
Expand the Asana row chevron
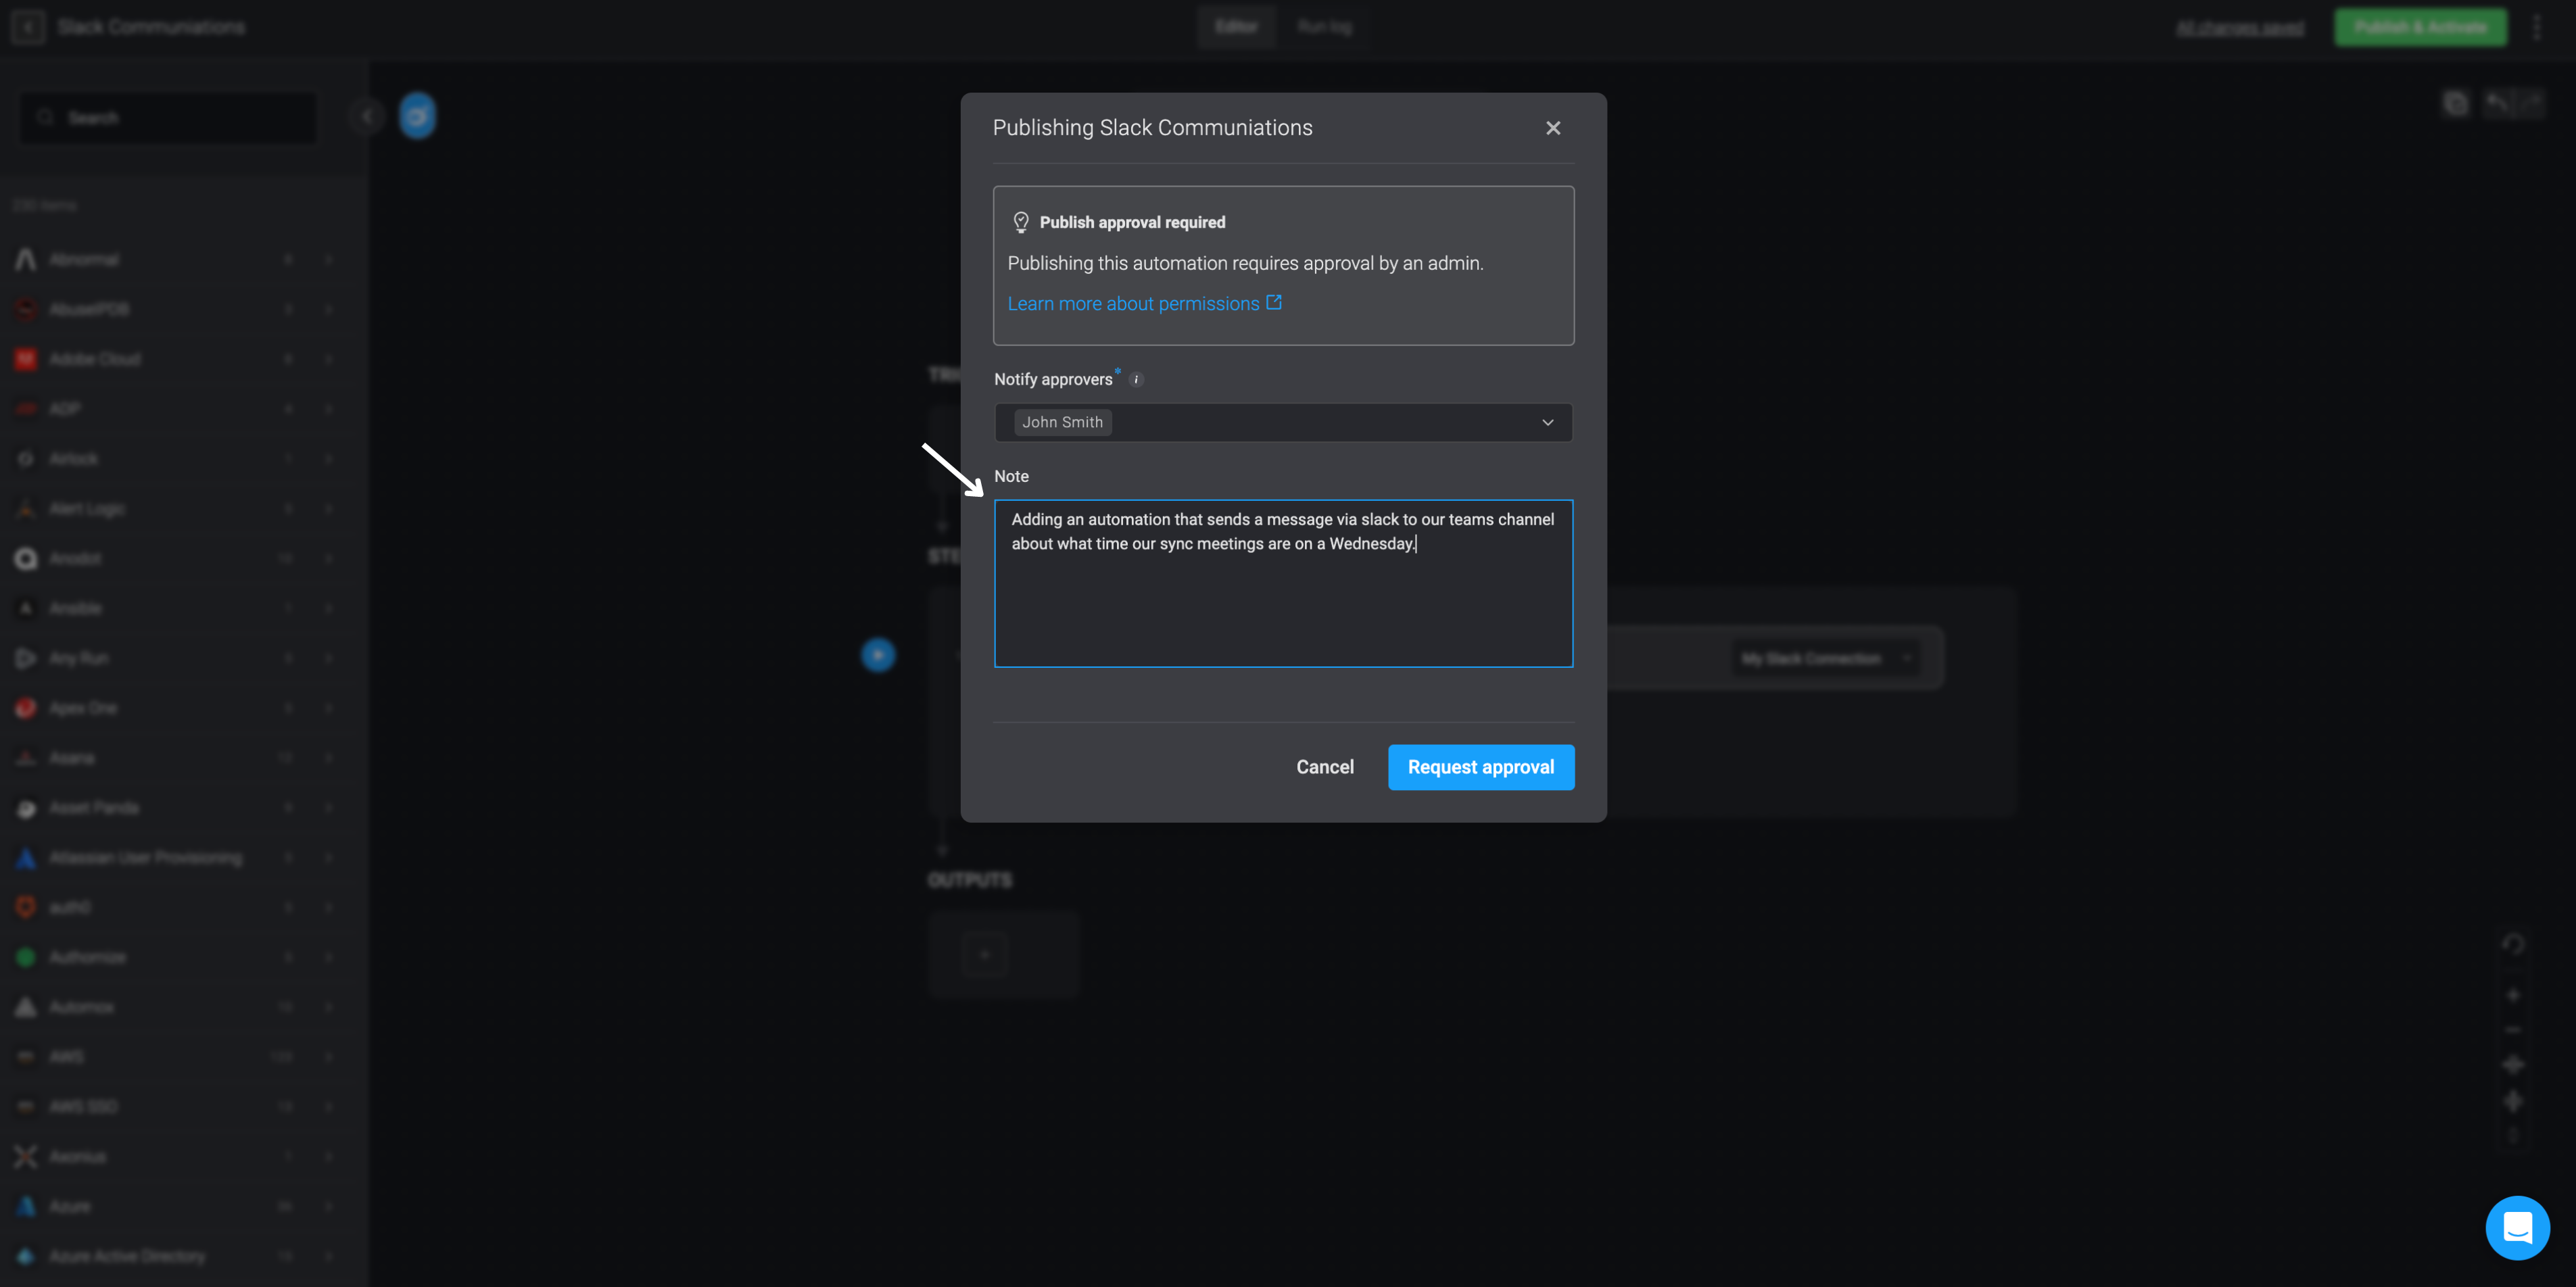point(329,758)
